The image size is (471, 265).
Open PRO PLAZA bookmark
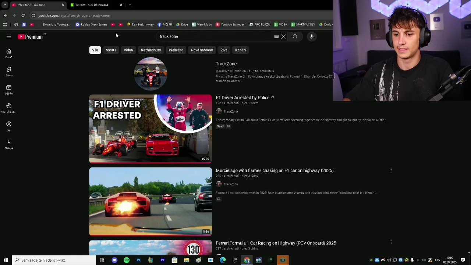[259, 24]
